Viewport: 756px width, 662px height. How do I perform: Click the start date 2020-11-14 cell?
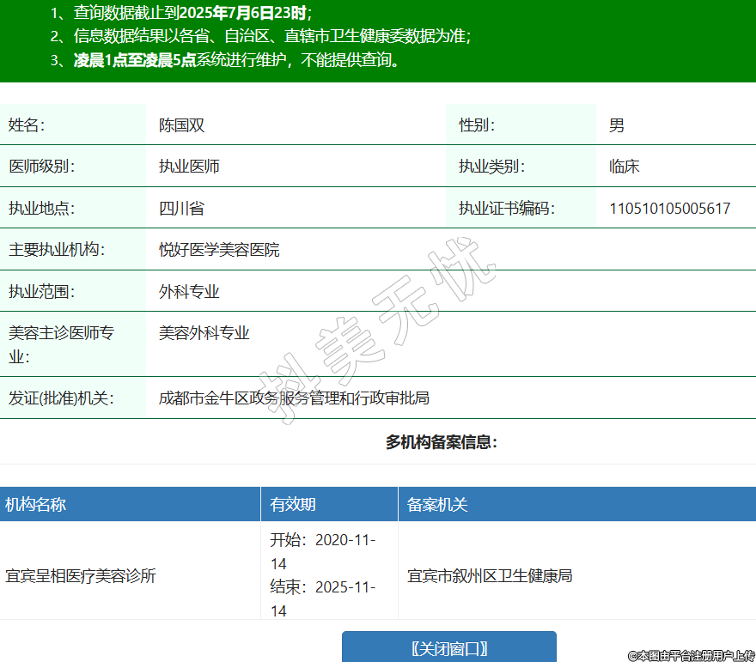pyautogui.click(x=323, y=551)
